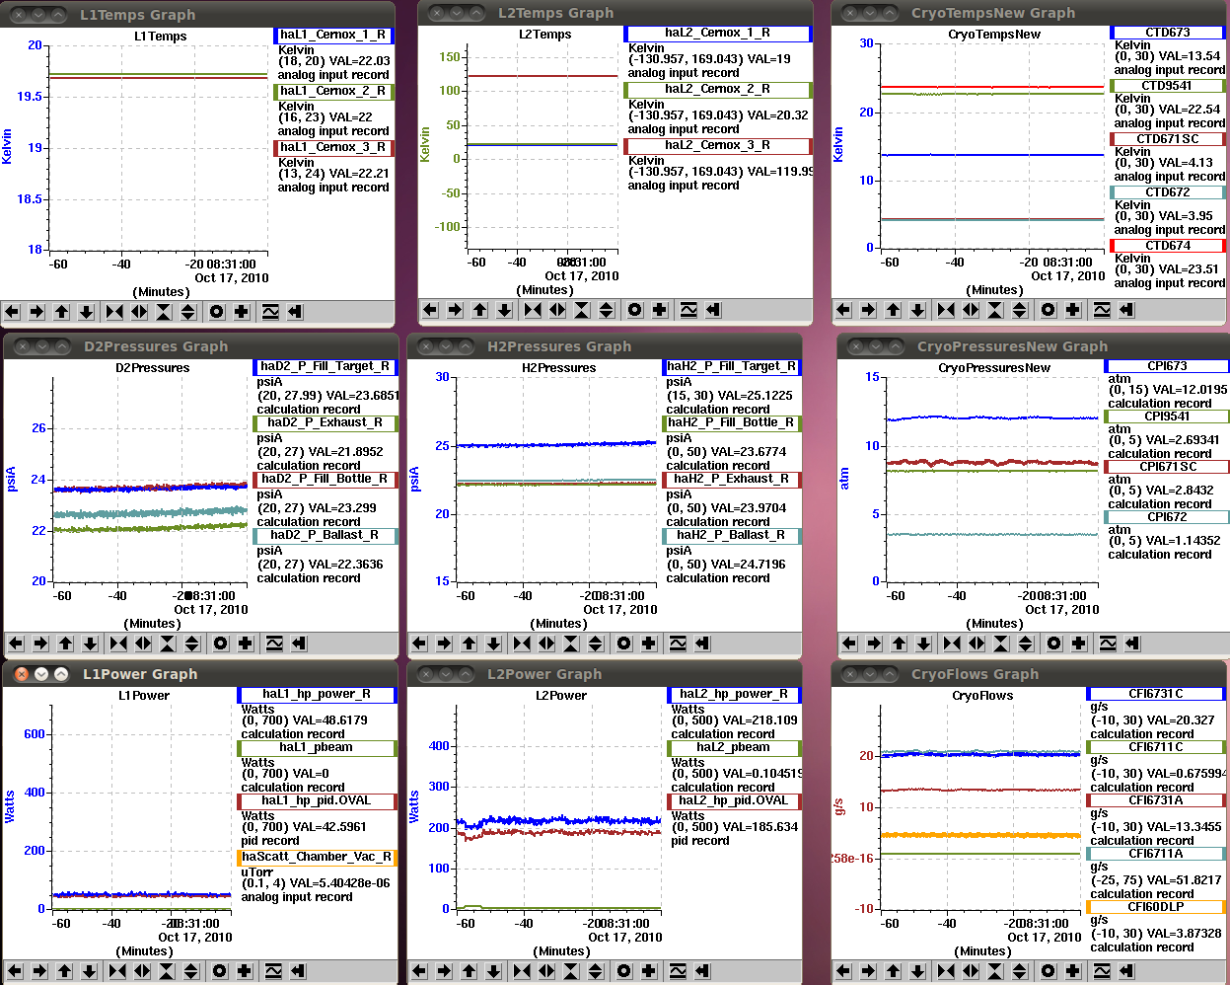
Task: Click the pan up arrow in L1Temps Graph
Action: coord(62,312)
